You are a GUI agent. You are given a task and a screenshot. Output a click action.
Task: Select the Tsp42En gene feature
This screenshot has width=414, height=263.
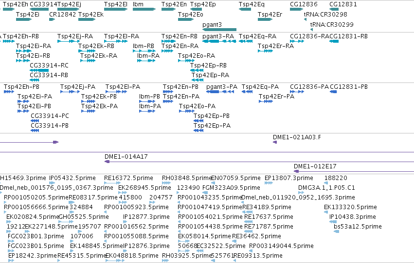[x=168, y=9]
